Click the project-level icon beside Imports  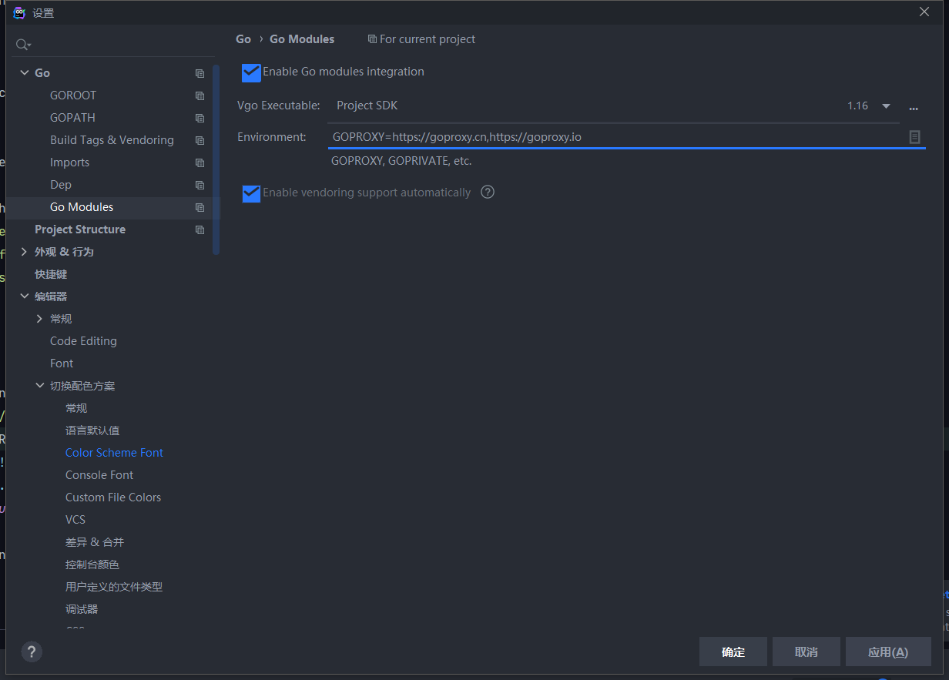pos(200,162)
